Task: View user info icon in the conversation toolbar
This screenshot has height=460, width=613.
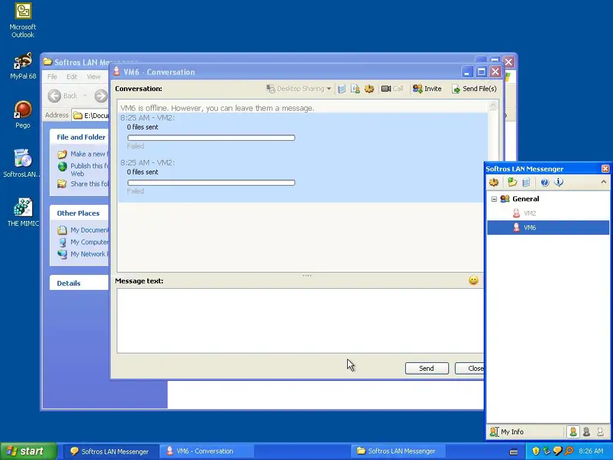Action: click(355, 89)
